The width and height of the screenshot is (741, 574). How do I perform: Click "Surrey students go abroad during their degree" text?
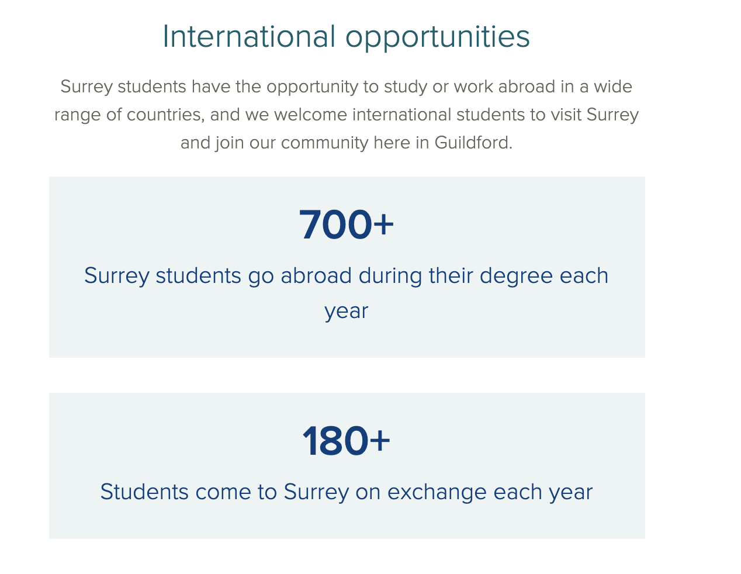[320, 276]
